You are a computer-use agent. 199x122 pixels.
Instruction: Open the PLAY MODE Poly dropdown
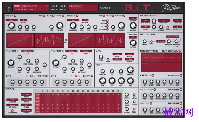point(145,21)
